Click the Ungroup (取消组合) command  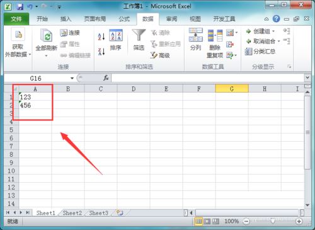coord(260,41)
